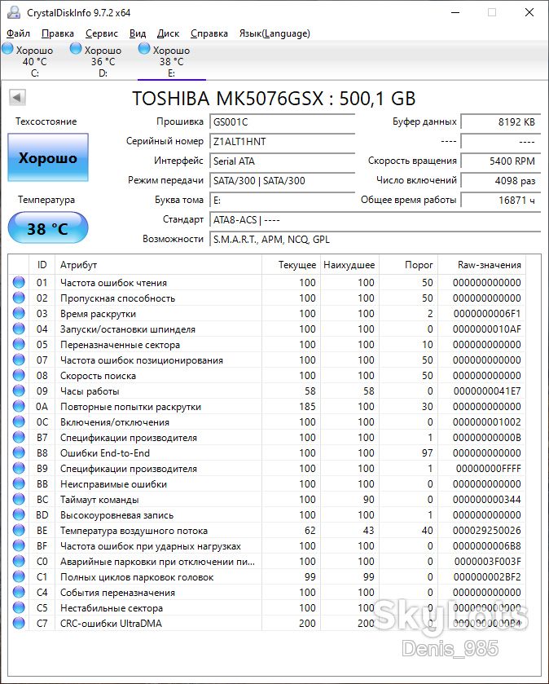Screen dimensions: 549x684
Task: Open the Сервис menu
Action: pyautogui.click(x=102, y=33)
